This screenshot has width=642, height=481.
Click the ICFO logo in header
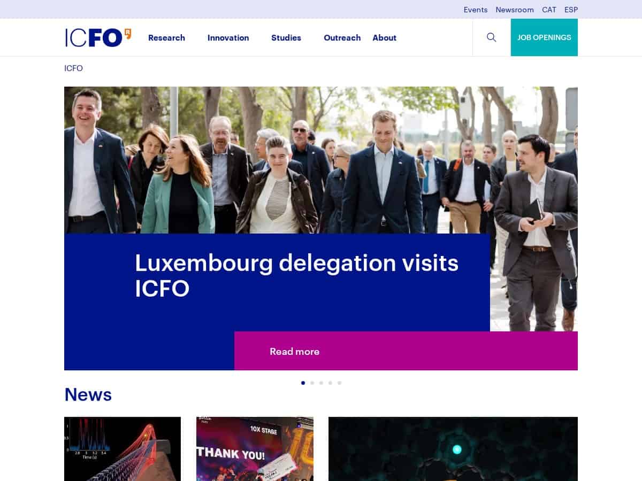point(98,37)
